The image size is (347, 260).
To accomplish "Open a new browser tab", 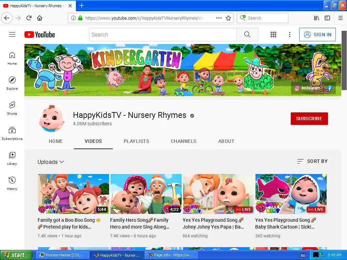I will pos(81,5).
